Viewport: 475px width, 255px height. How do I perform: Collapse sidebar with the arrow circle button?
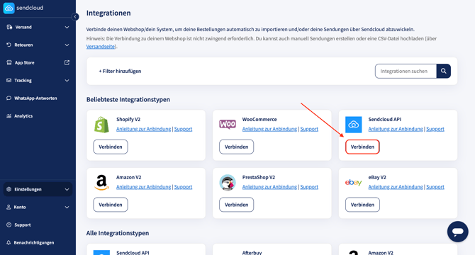point(75,16)
